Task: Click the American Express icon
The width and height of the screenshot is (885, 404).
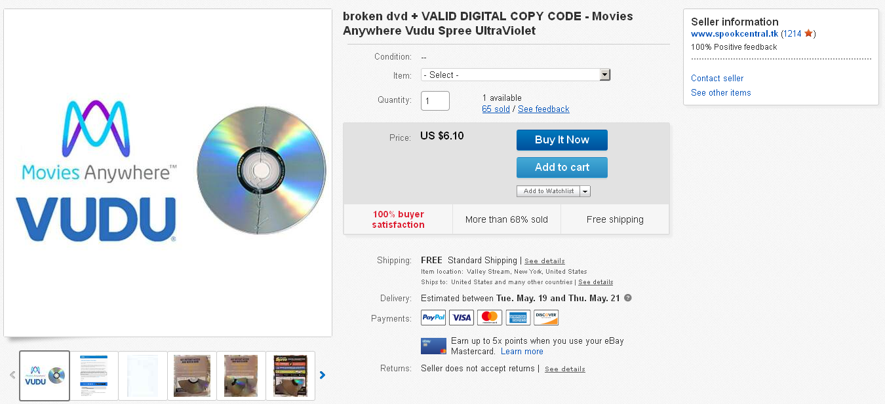Action: (x=518, y=318)
